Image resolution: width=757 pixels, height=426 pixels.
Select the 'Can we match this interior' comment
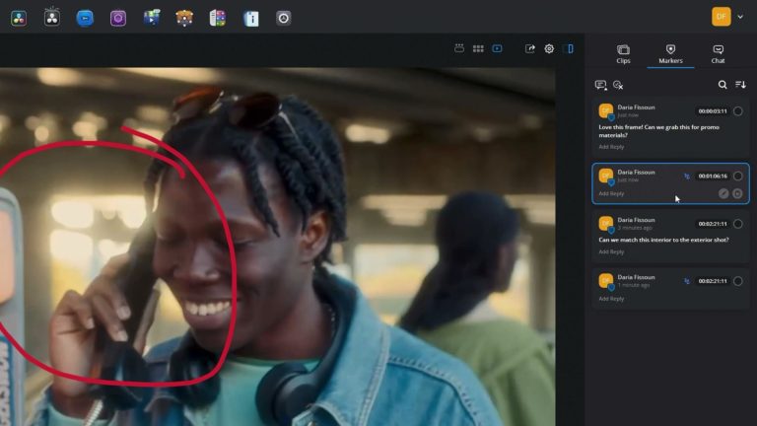663,240
